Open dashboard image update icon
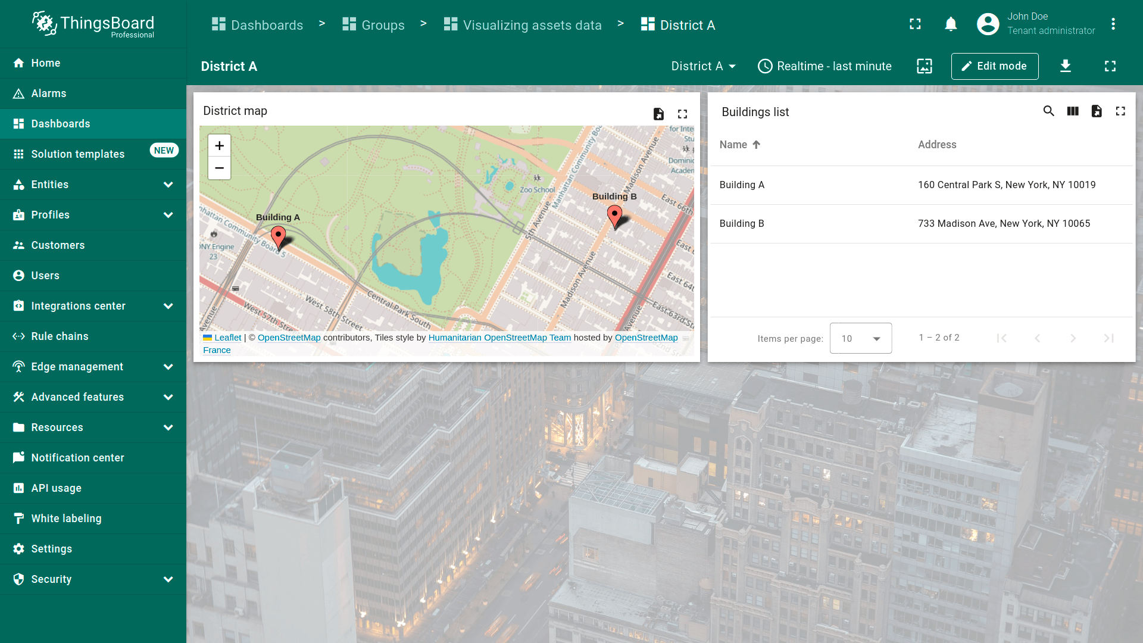1143x643 pixels. 925,66
